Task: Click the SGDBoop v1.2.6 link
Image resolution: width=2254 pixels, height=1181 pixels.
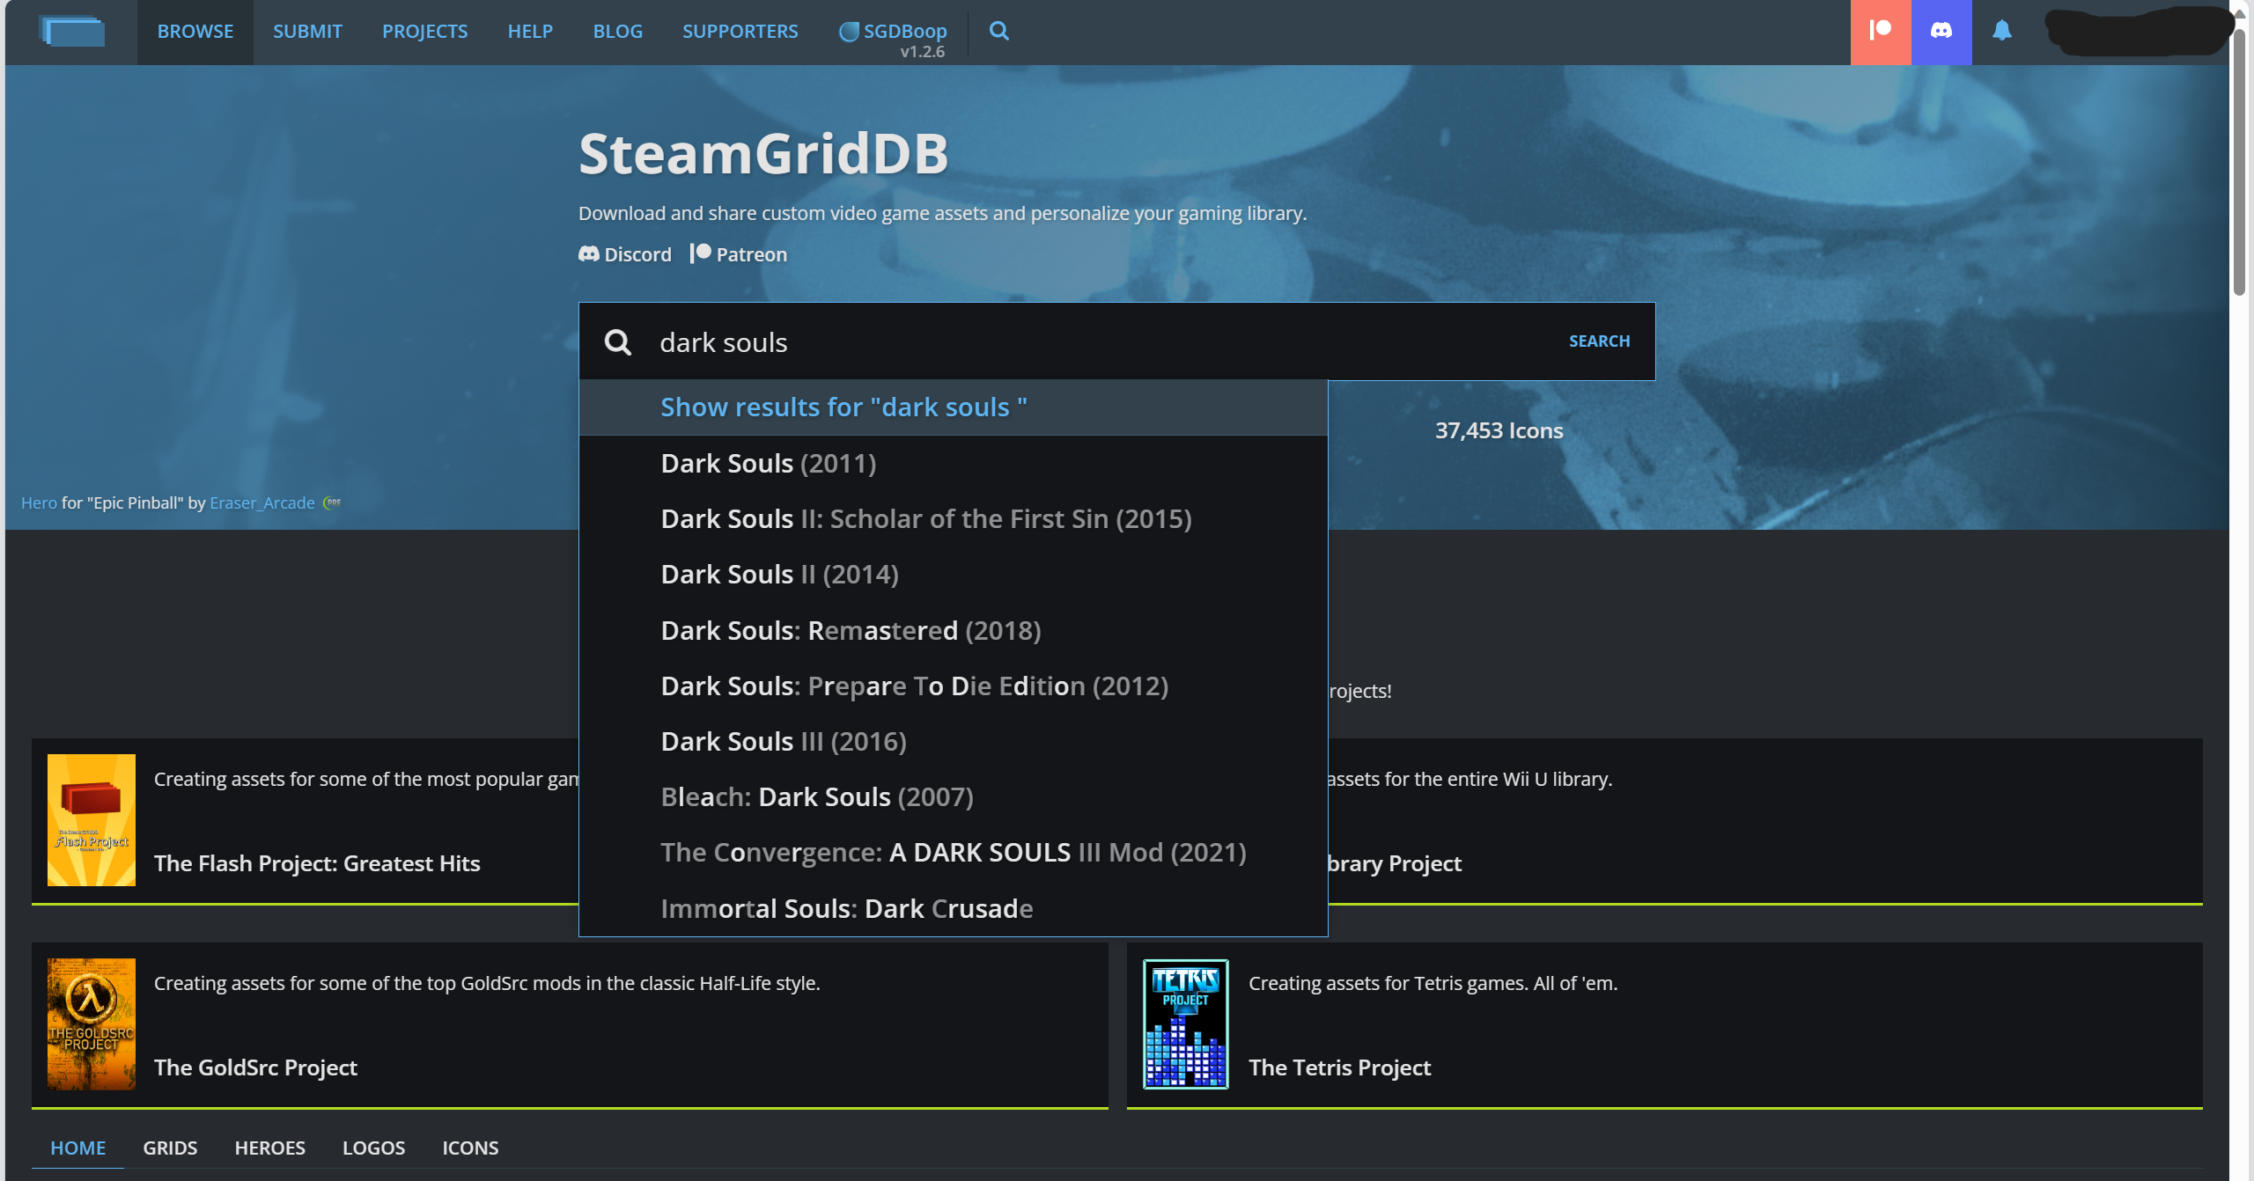Action: click(893, 38)
